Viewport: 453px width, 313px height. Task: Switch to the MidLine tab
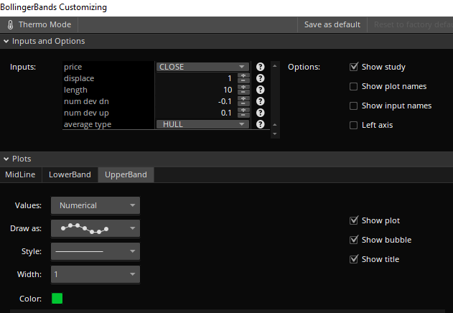[x=20, y=174]
